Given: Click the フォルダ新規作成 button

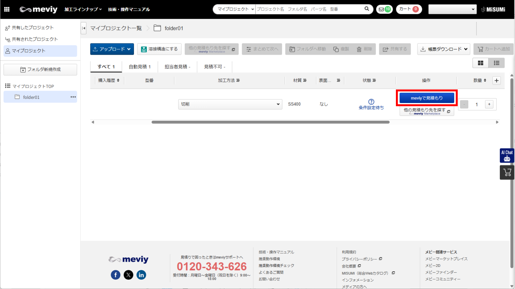Looking at the screenshot, I should pos(40,70).
